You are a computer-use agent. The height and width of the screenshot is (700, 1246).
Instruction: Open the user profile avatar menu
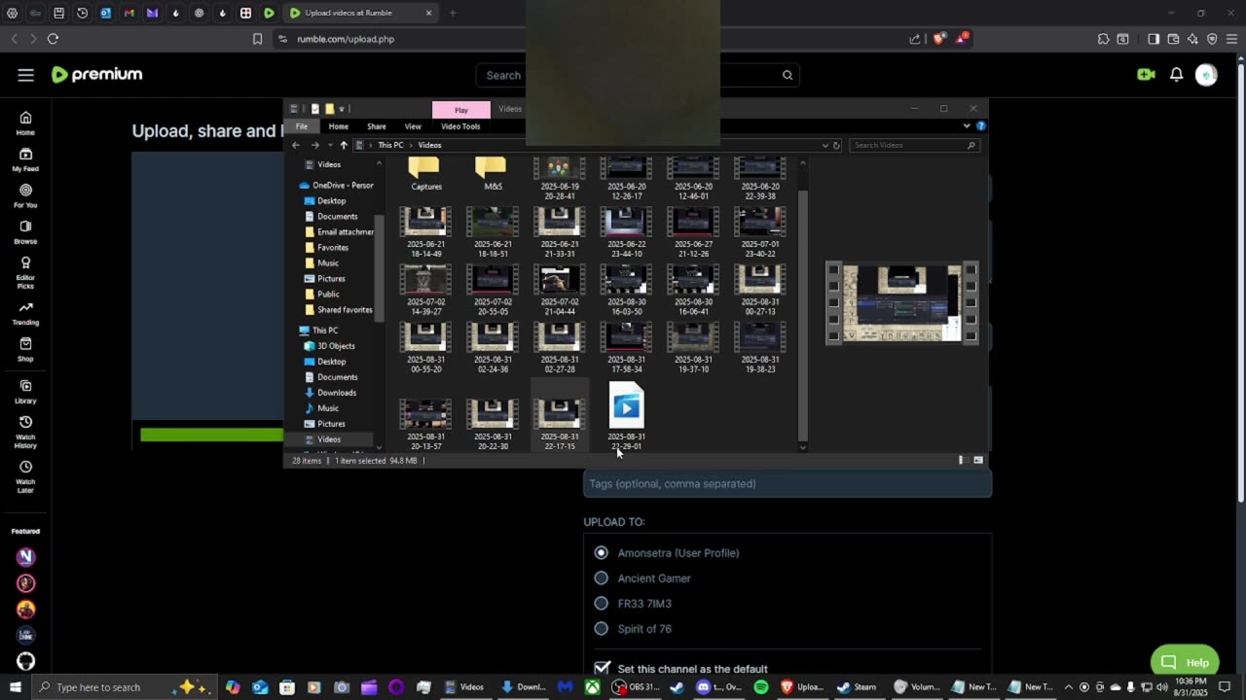1206,75
